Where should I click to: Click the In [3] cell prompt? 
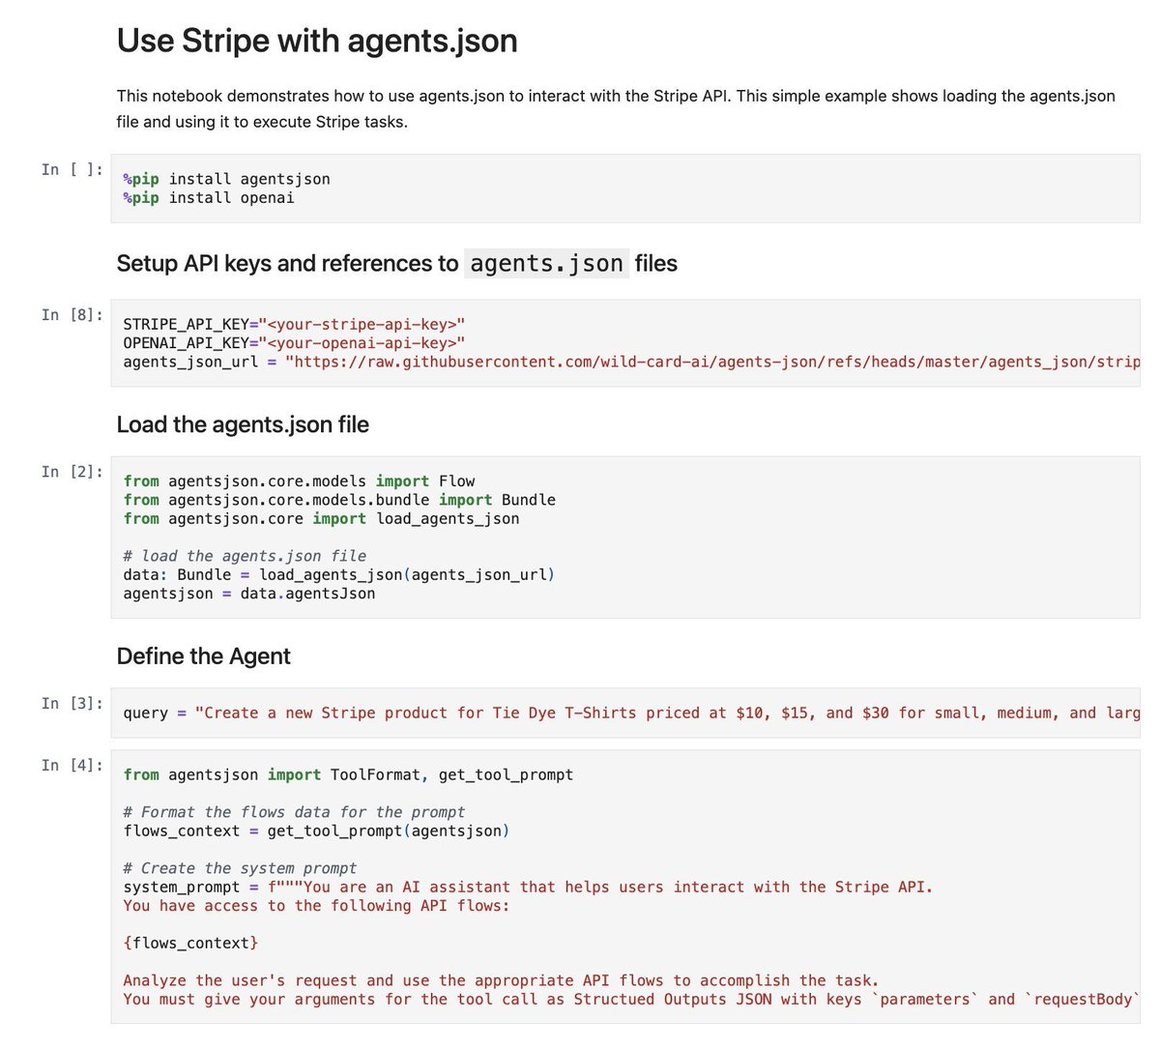75,703
